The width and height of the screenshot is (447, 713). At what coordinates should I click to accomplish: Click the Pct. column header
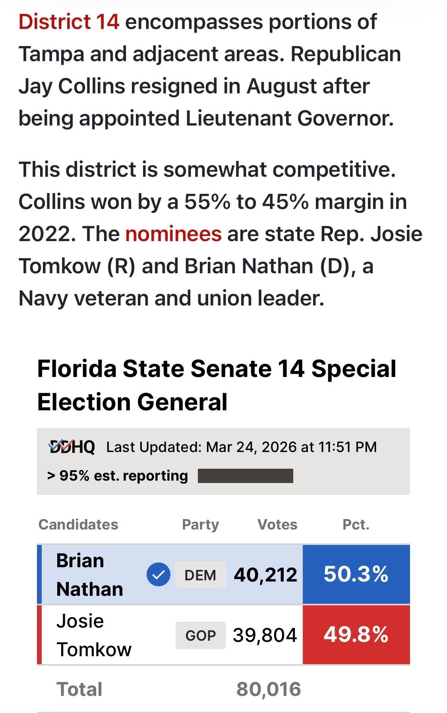pyautogui.click(x=356, y=524)
